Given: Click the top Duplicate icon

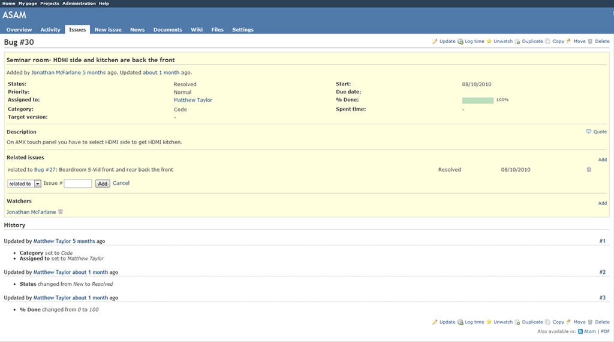Looking at the screenshot, I should click(517, 41).
